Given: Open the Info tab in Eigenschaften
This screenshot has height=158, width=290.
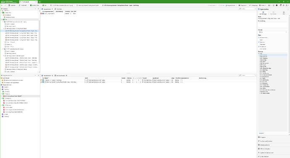Looking at the screenshot, I should click(284, 13).
